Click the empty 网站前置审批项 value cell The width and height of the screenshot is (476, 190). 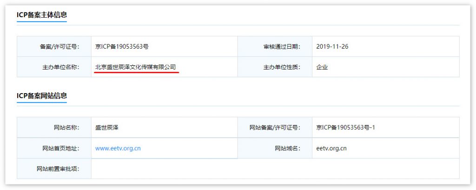tap(275, 169)
